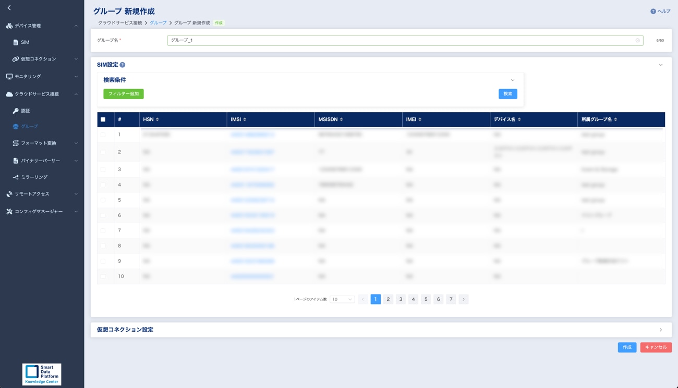Sort by デバイス名 column arrows
Screen dimensions: 678x388
tap(519, 120)
